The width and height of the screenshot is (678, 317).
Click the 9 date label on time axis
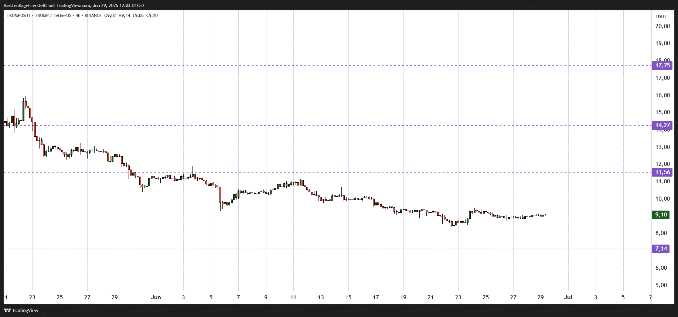pos(266,297)
